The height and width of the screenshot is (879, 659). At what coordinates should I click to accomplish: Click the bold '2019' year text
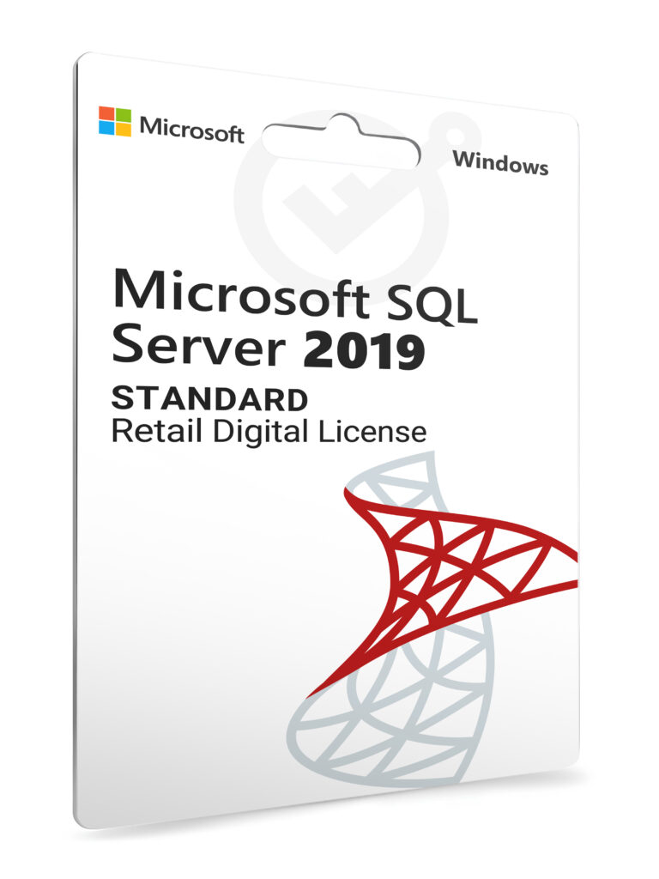click(364, 351)
